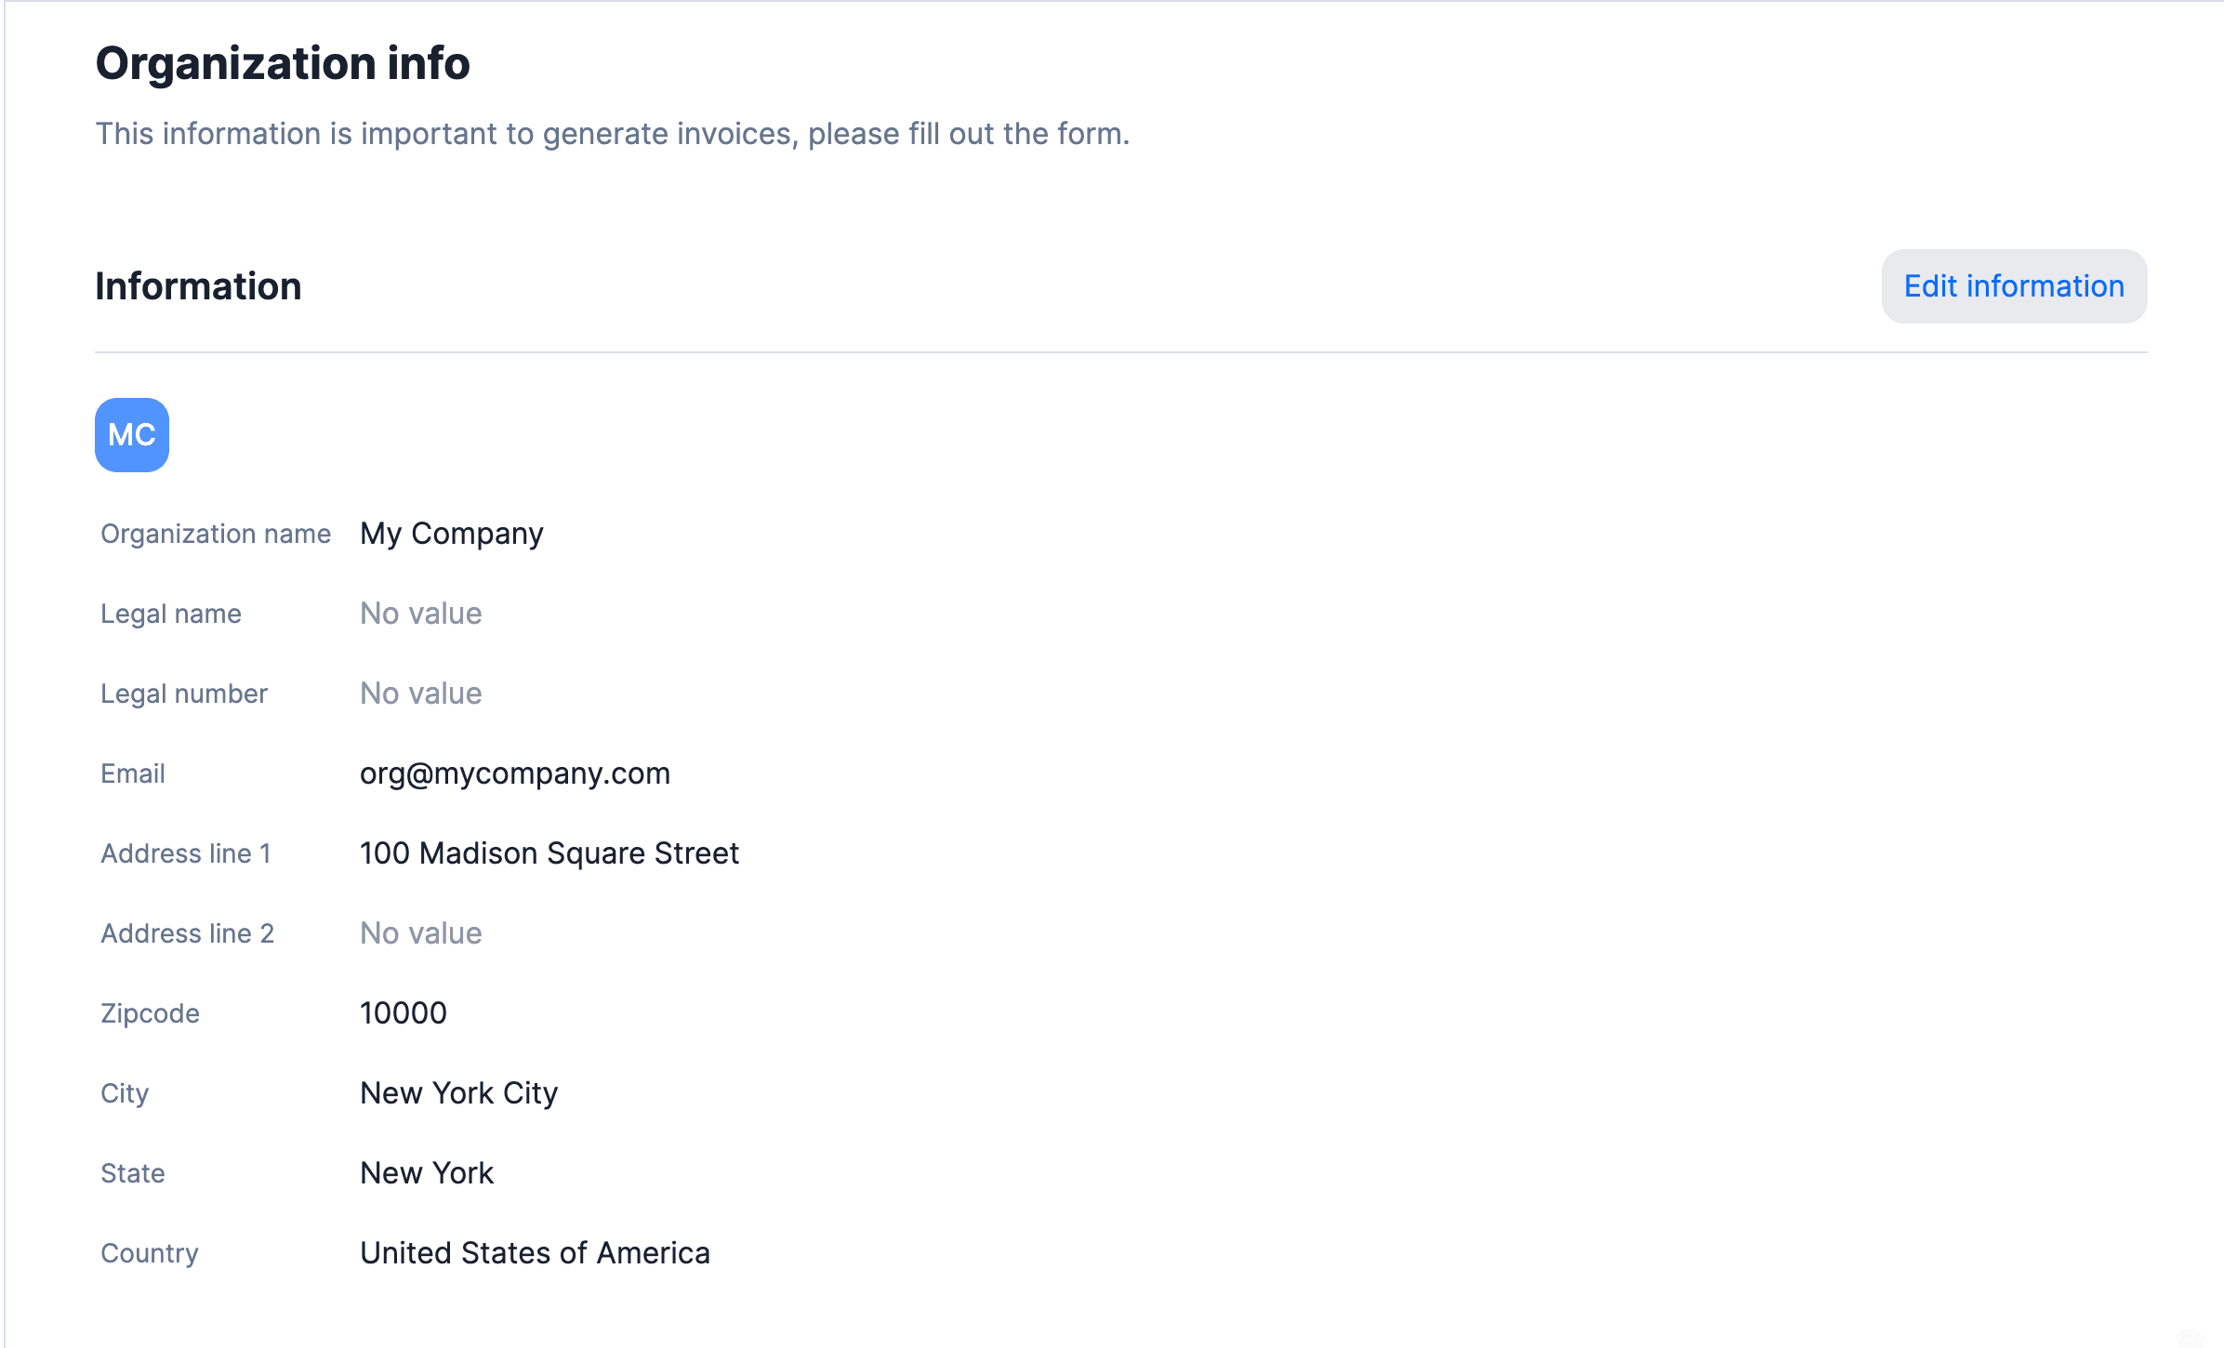Click the Email field label
2224x1348 pixels.
[x=133, y=773]
